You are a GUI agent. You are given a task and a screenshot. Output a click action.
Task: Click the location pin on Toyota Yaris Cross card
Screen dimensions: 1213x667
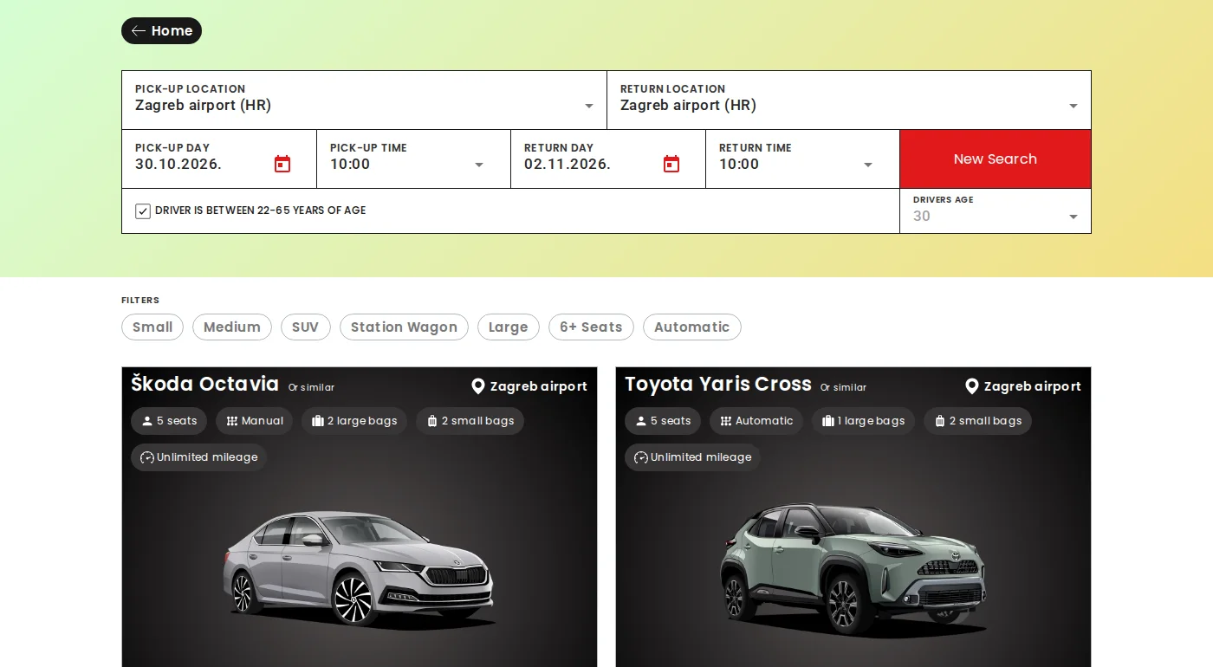coord(972,386)
